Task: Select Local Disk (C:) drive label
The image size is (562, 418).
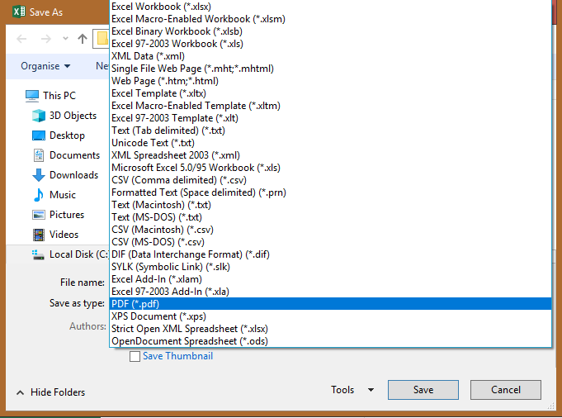Action: point(79,254)
